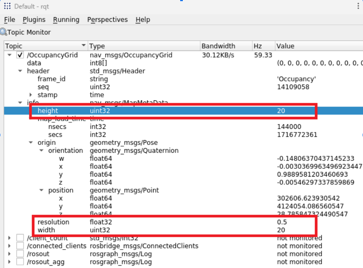
Task: Uncheck the /OccupancyGrid topic checkbox
Action: (x=20, y=55)
